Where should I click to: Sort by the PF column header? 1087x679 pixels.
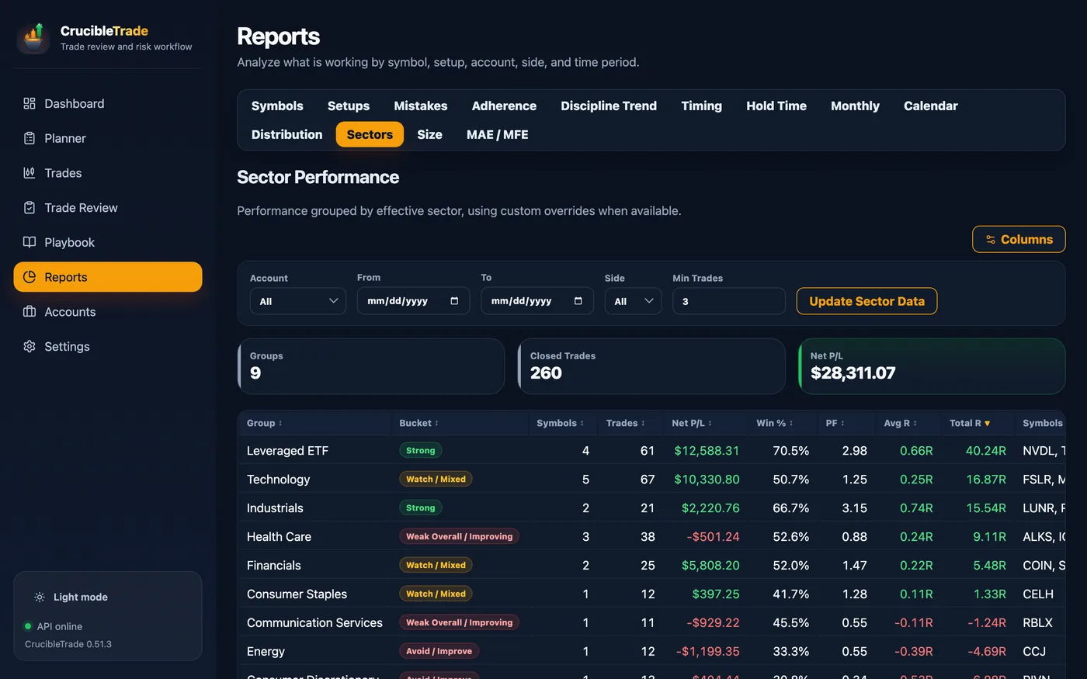tap(835, 423)
